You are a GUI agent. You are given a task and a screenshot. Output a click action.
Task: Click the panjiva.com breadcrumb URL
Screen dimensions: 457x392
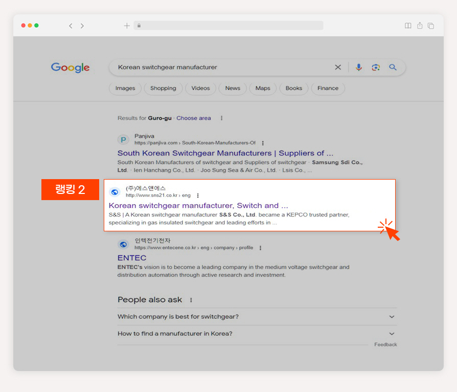(195, 143)
